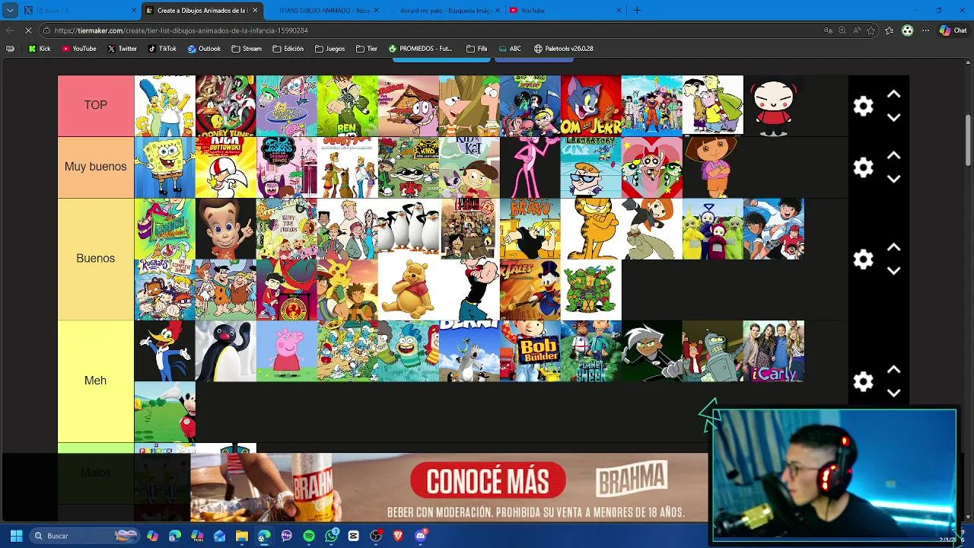This screenshot has height=548, width=974.
Task: Open Kick bookmark
Action: (40, 49)
